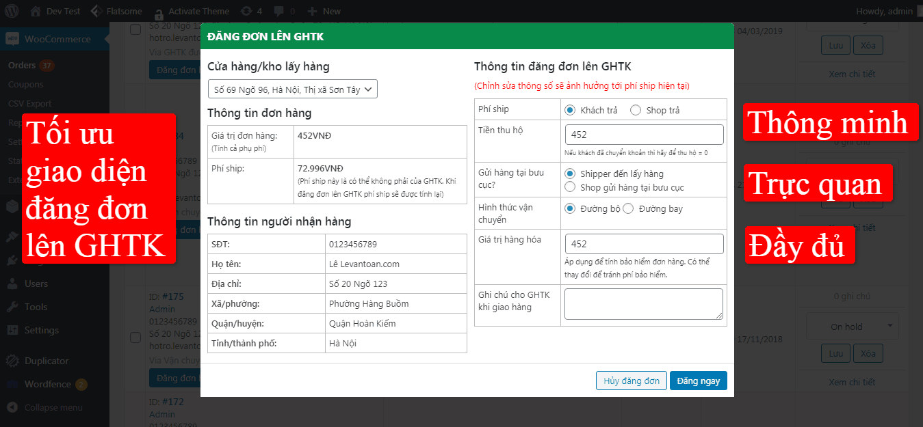Open the updates icon showing 4
923x427 pixels.
246,11
